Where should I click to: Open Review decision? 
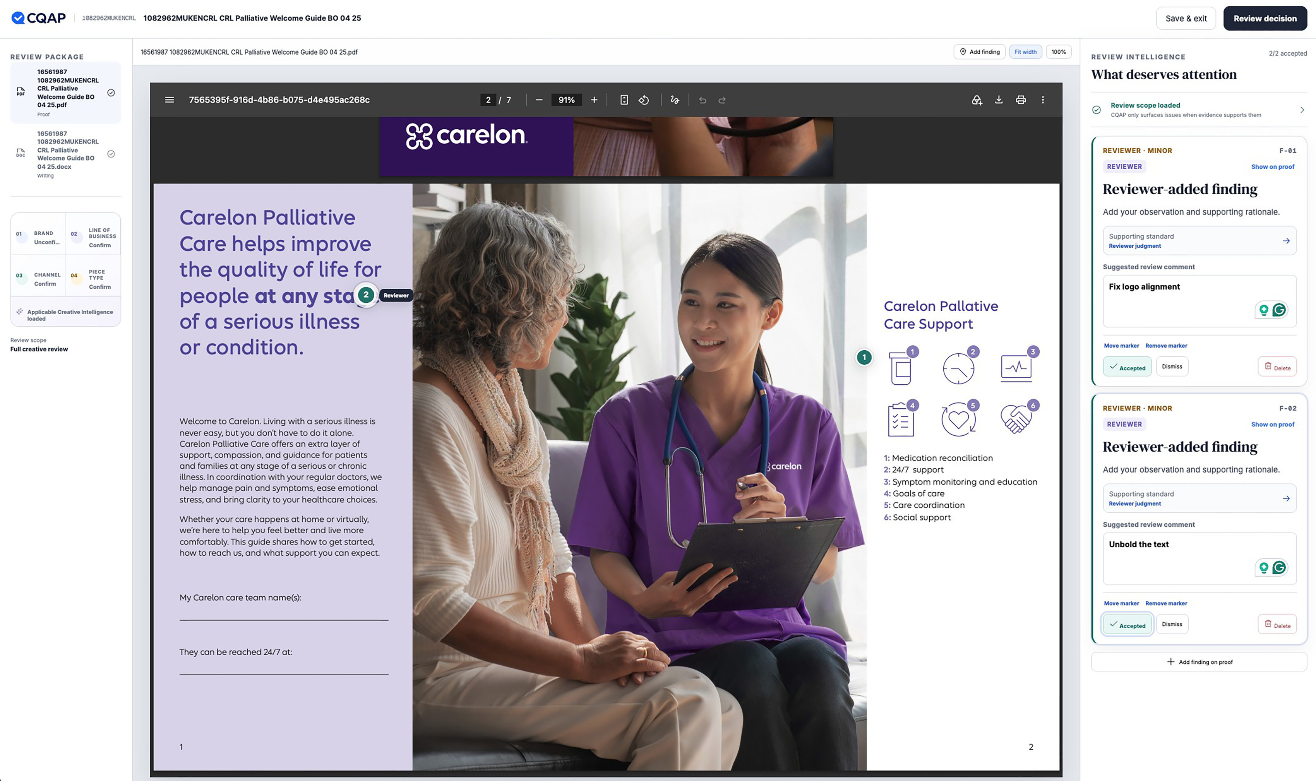tap(1265, 19)
